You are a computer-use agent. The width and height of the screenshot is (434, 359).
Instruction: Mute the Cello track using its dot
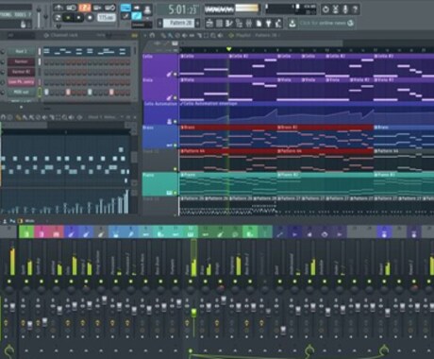pyautogui.click(x=175, y=75)
